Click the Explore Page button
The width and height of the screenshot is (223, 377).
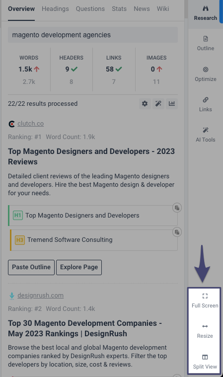point(79,267)
